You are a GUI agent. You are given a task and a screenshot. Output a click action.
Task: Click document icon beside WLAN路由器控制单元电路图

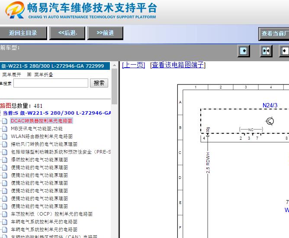tap(5, 136)
